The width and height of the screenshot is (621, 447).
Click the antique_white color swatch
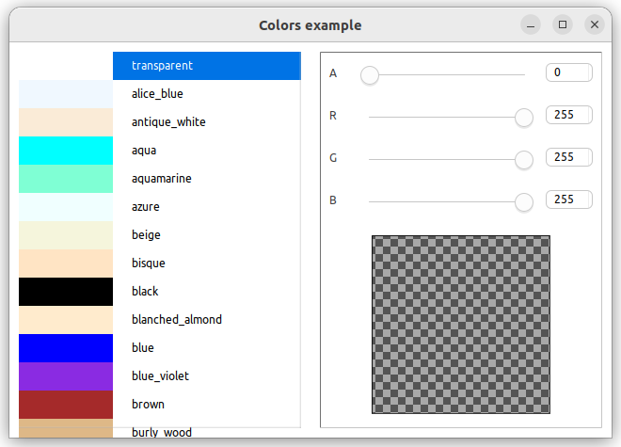pos(66,122)
